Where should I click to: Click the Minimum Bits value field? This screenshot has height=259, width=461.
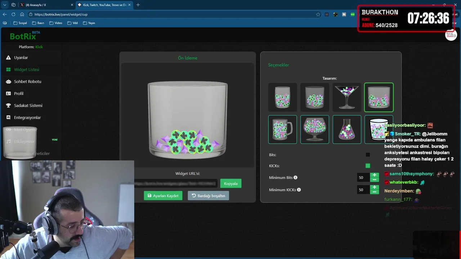coord(363,178)
